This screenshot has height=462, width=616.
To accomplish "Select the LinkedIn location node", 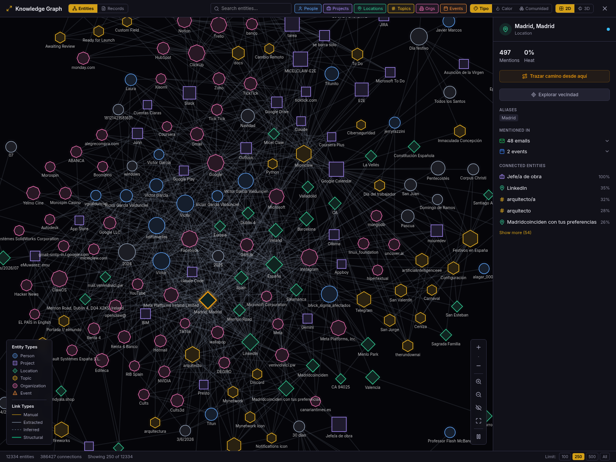I will [250, 342].
